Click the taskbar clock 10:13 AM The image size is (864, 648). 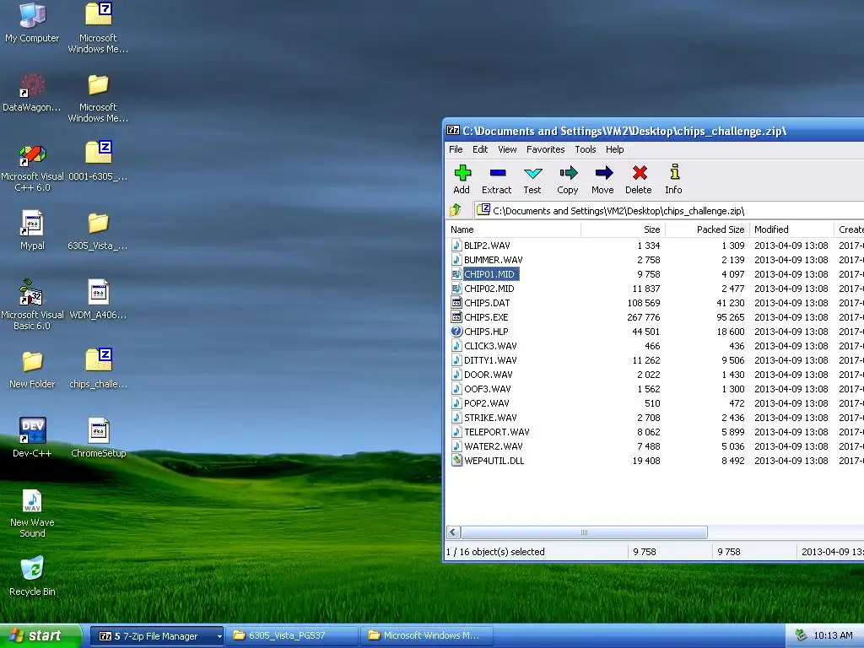click(x=833, y=636)
